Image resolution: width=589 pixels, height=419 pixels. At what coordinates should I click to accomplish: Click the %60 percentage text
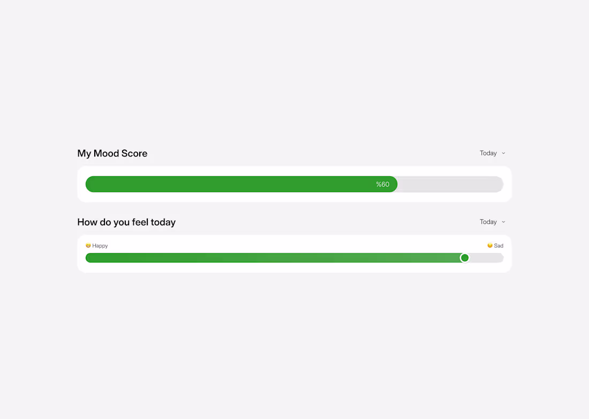pyautogui.click(x=382, y=184)
